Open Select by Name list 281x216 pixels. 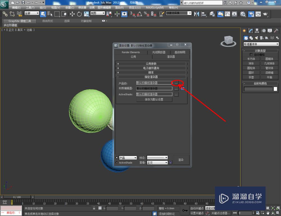click(50, 14)
